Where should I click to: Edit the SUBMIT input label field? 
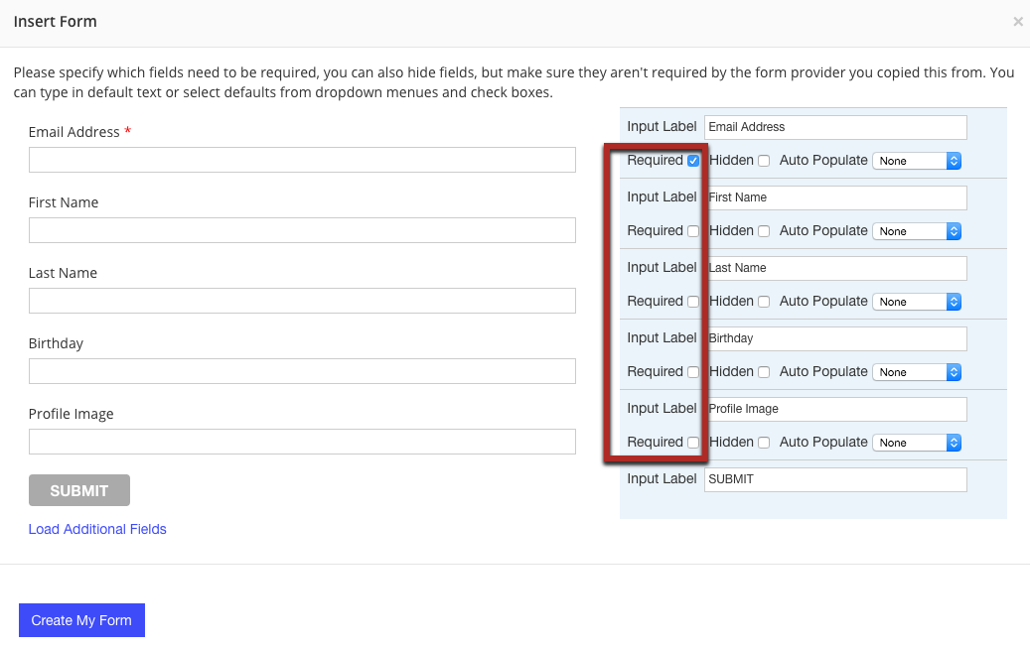click(x=834, y=479)
